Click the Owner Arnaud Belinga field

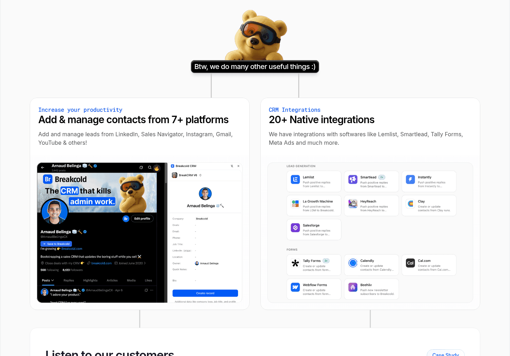pyautogui.click(x=207, y=263)
